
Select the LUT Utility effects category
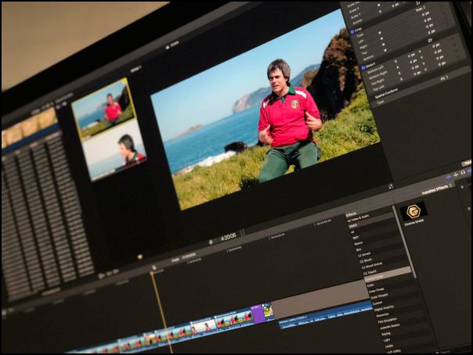393,351
